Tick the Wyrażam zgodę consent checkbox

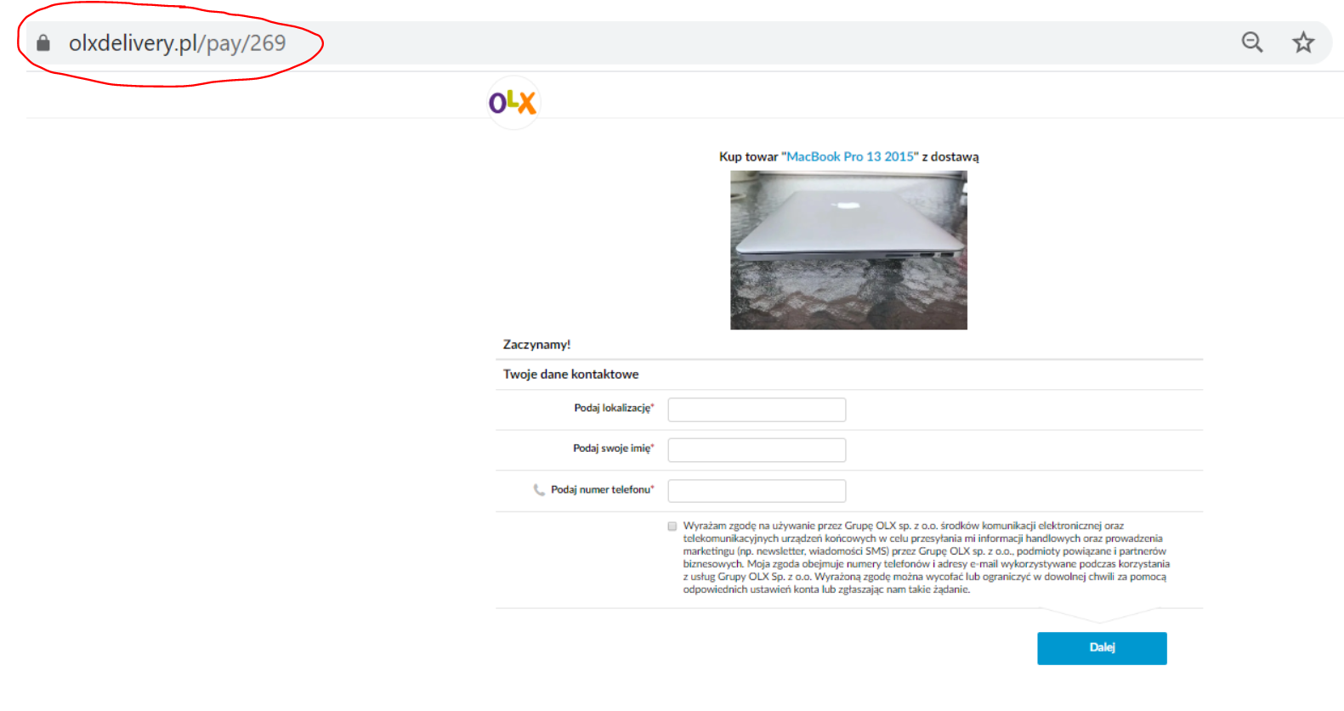pos(672,527)
